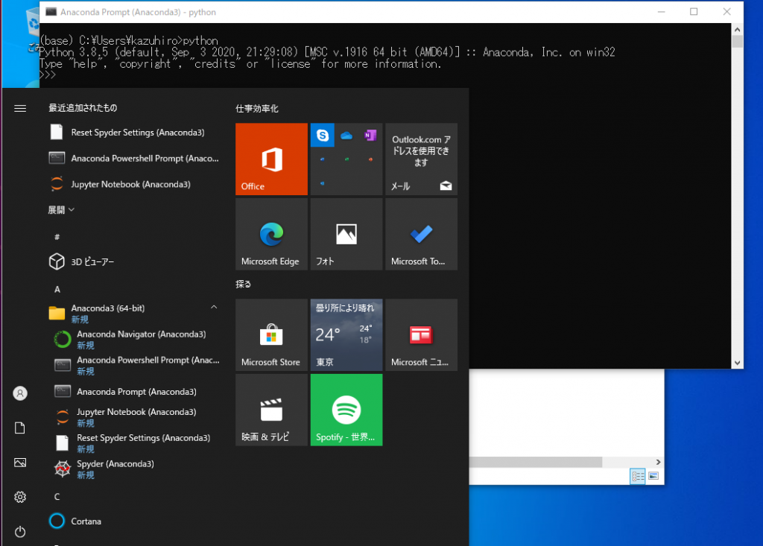Open the Office tile
Image resolution: width=763 pixels, height=546 pixels.
pyautogui.click(x=271, y=159)
